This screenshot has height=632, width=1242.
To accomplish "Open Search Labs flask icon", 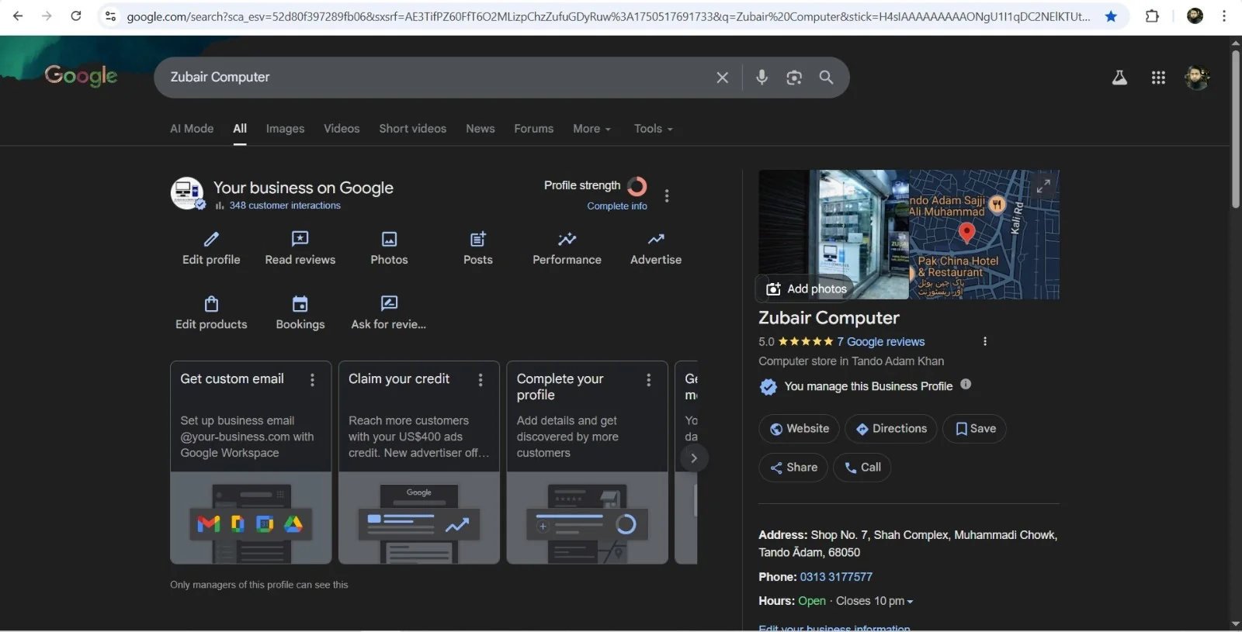I will click(x=1119, y=78).
